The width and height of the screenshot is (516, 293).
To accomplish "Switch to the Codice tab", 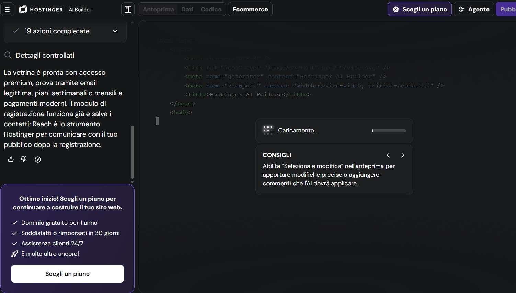I will (x=211, y=9).
